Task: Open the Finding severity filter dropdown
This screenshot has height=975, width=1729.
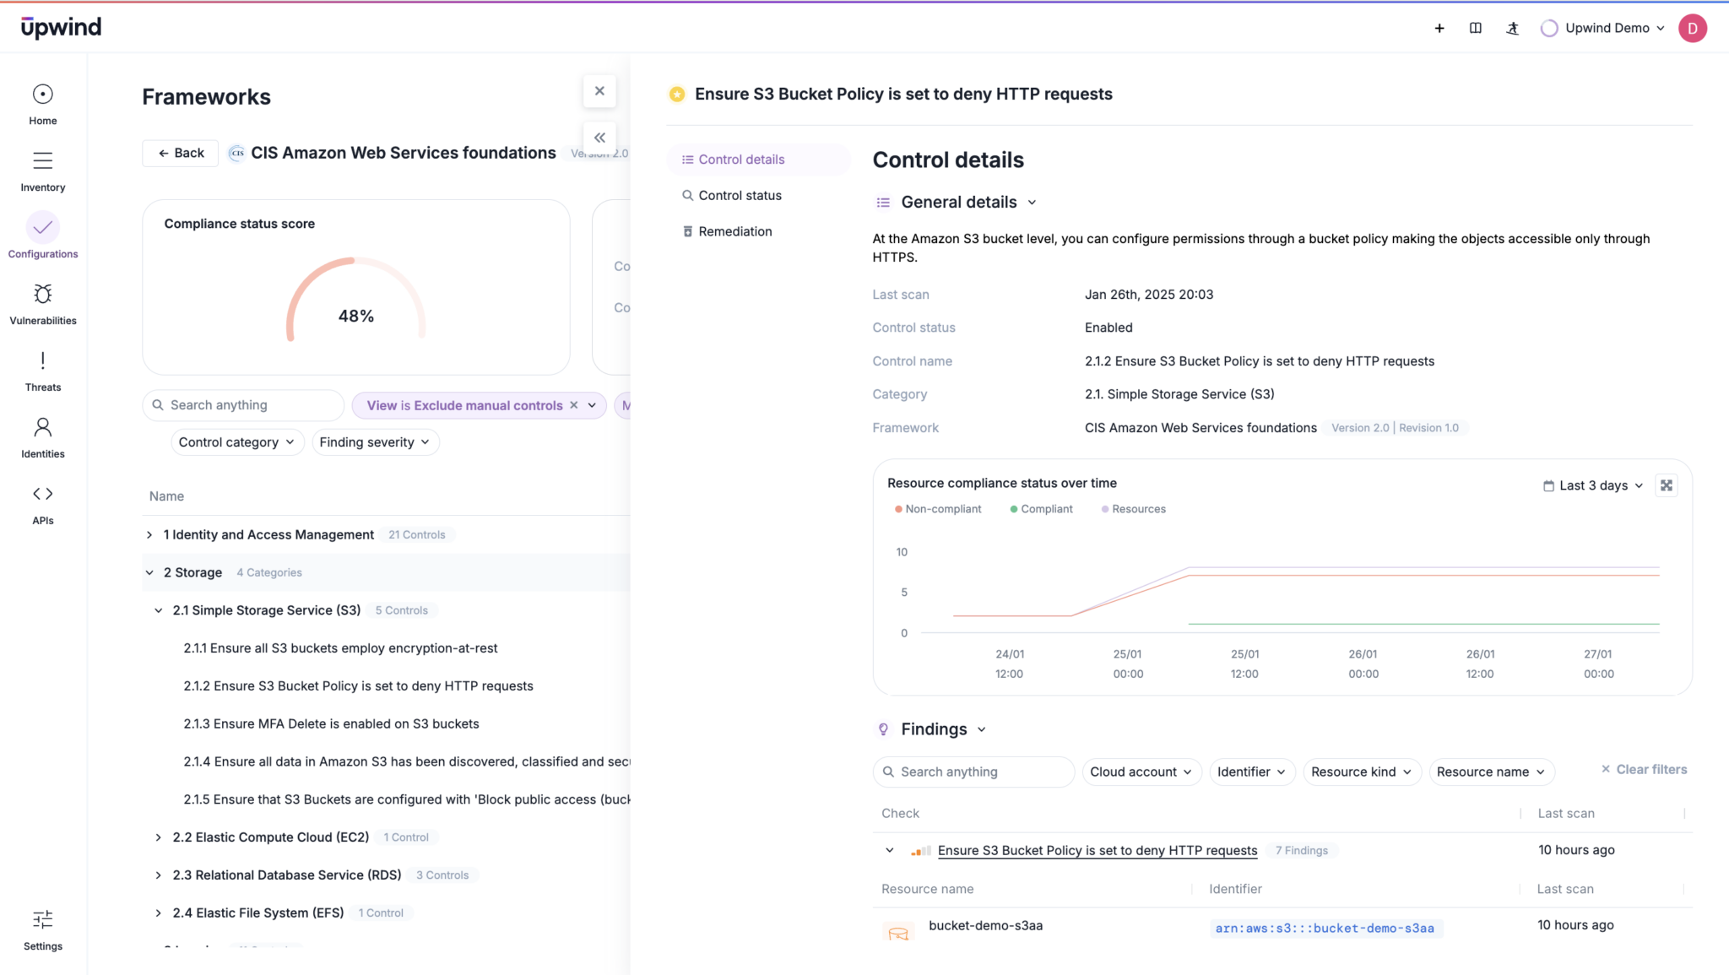Action: [x=375, y=442]
